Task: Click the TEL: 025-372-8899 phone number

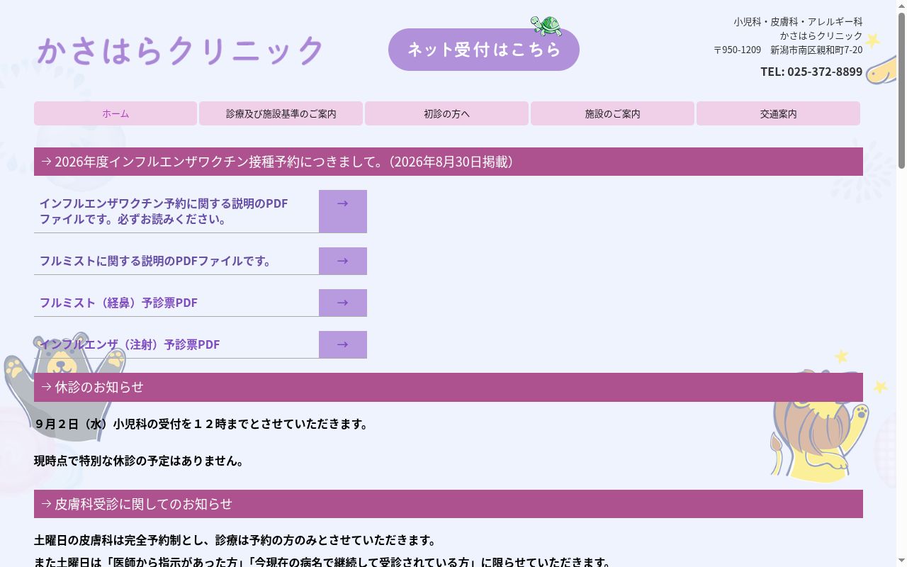Action: (x=811, y=72)
